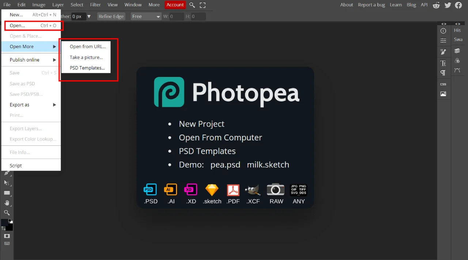This screenshot has height=260, width=468.
Task: Swap foreground and background colors
Action: coord(4,228)
